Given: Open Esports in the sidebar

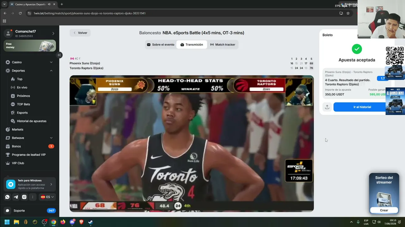Looking at the screenshot, I should pos(22,113).
